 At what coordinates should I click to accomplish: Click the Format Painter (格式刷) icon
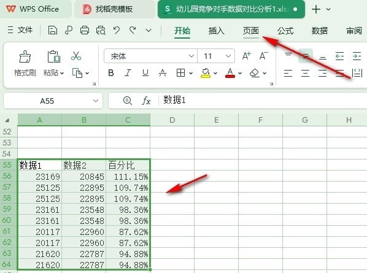(x=25, y=56)
